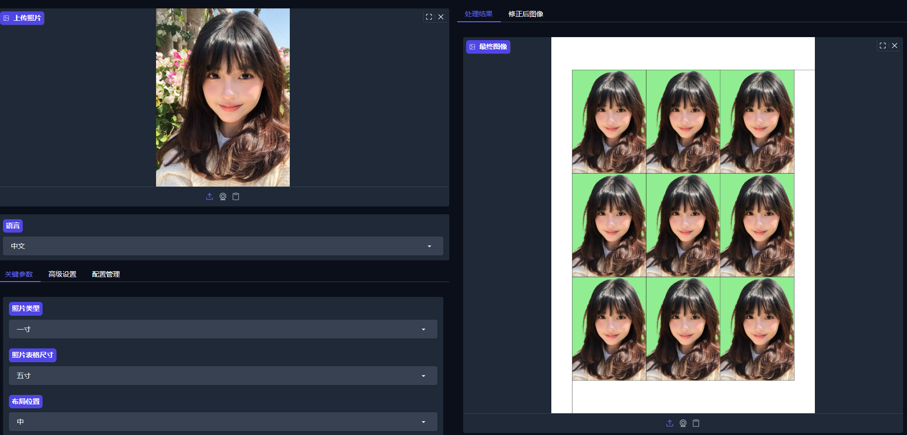Paste from clipboard in final image panel
The height and width of the screenshot is (435, 907).
click(x=696, y=423)
